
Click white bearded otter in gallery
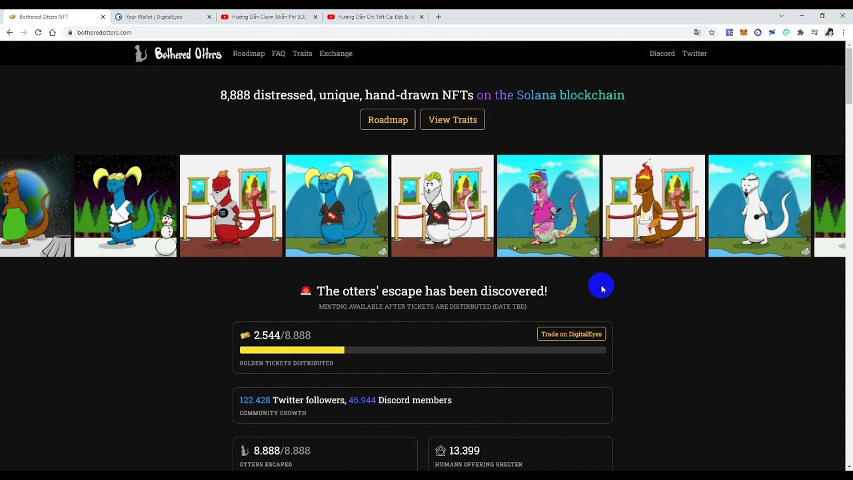tap(442, 206)
